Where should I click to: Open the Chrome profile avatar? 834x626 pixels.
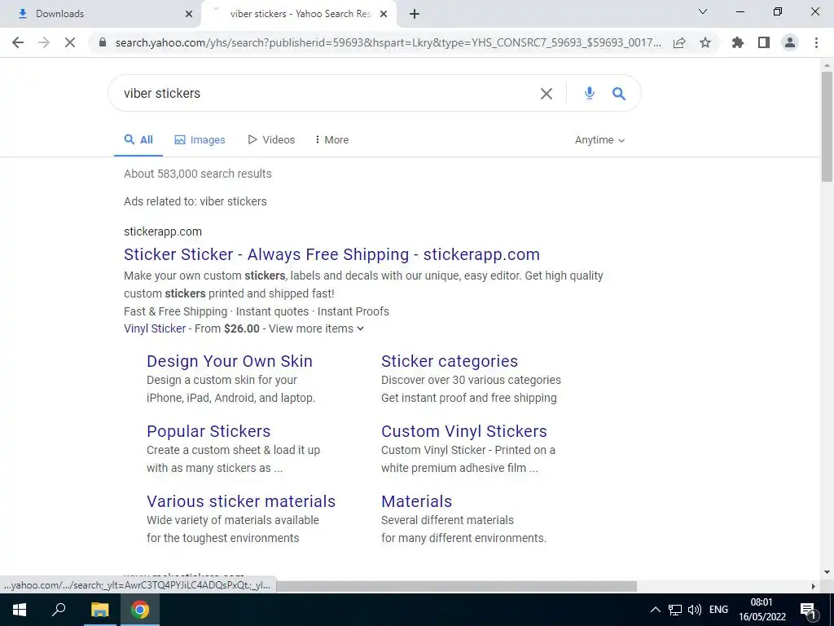coord(790,42)
